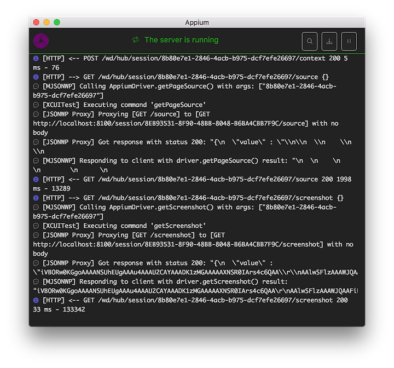
Task: Click the purple Appium logo
Action: click(40, 41)
